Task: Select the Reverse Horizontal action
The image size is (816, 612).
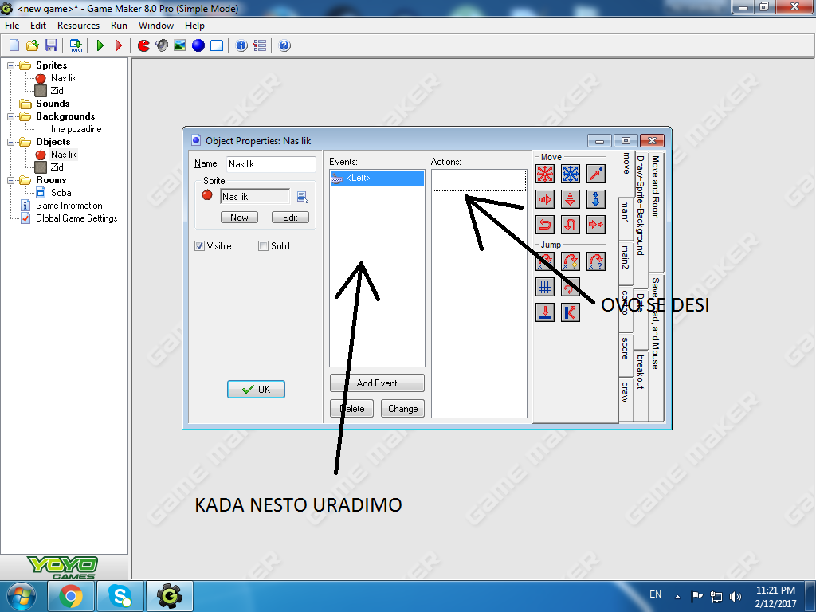Action: (545, 225)
